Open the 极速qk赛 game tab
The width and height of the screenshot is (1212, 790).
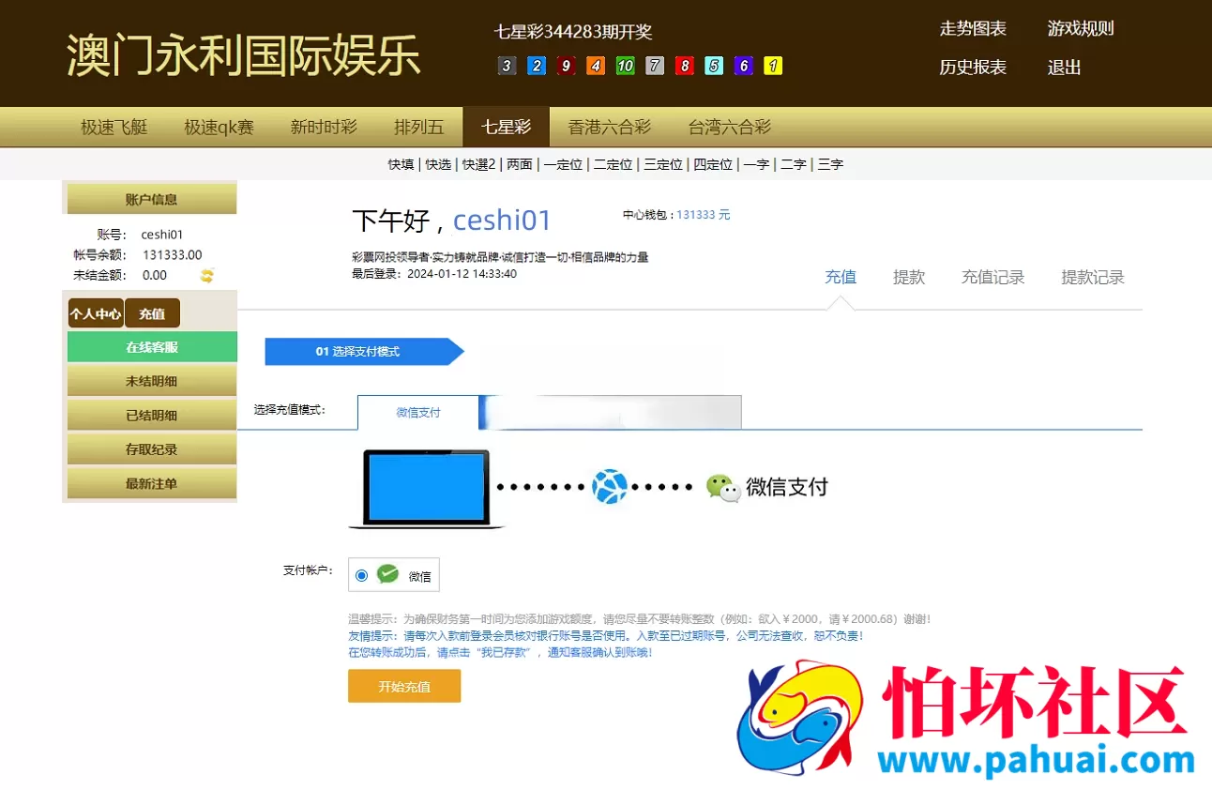coord(219,127)
